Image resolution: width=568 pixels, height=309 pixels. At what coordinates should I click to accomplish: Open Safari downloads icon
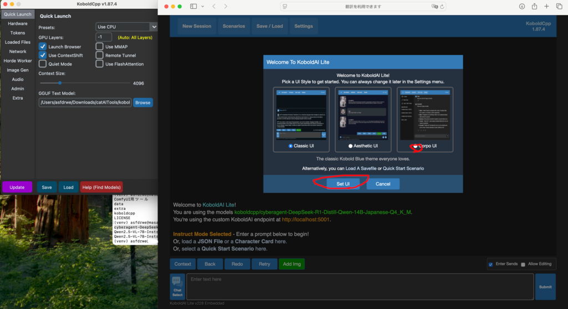point(521,7)
